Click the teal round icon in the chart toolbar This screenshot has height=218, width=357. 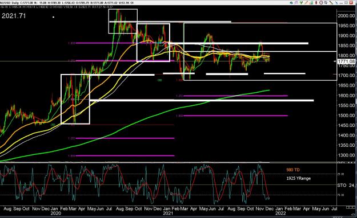[x=291, y=3]
